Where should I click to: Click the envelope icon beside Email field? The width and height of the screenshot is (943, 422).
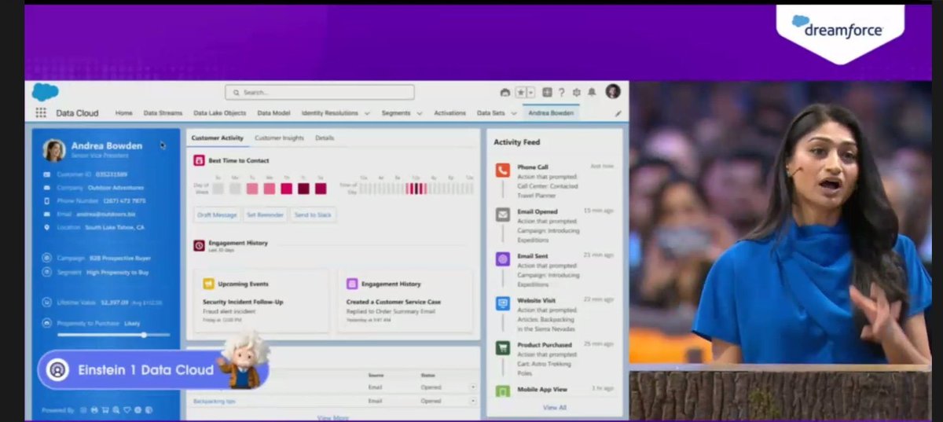click(x=47, y=214)
